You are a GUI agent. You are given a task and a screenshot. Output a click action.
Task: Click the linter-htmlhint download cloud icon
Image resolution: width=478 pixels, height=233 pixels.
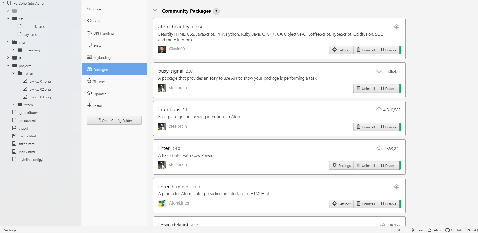click(x=397, y=187)
